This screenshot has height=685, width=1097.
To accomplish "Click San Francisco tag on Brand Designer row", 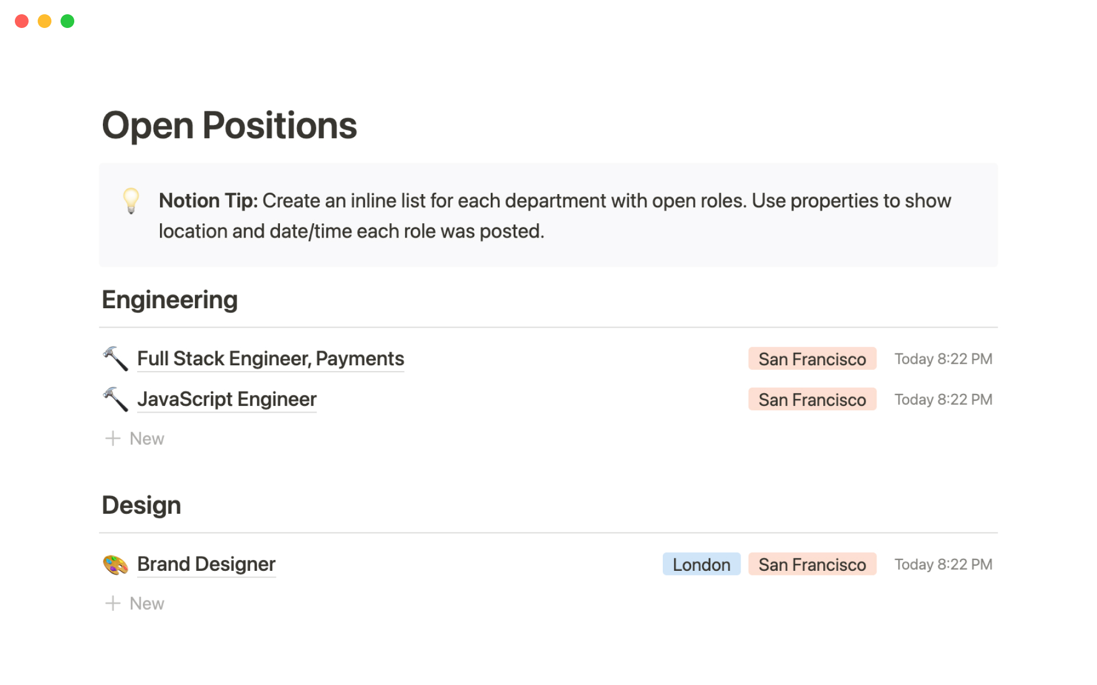I will (x=812, y=565).
